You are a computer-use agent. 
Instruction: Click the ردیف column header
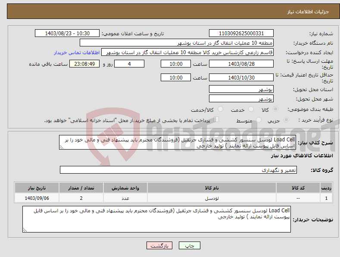tap(326, 188)
